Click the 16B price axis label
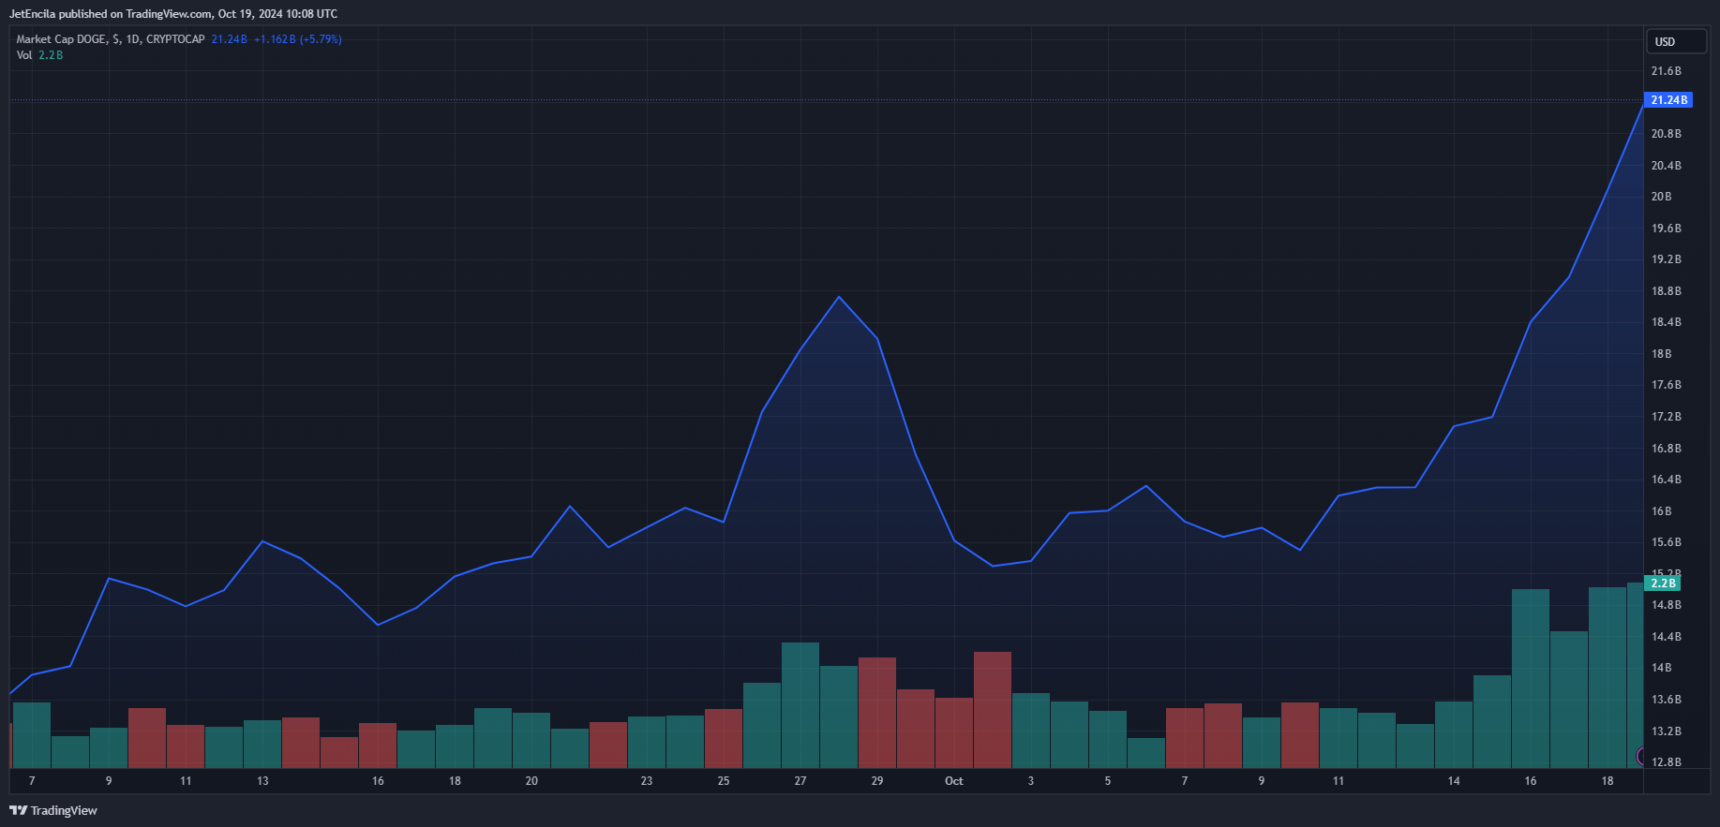Viewport: 1720px width, 827px height. [1662, 511]
